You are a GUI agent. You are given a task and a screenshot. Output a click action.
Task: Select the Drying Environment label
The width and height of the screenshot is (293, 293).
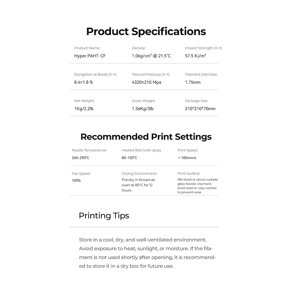coord(139,174)
